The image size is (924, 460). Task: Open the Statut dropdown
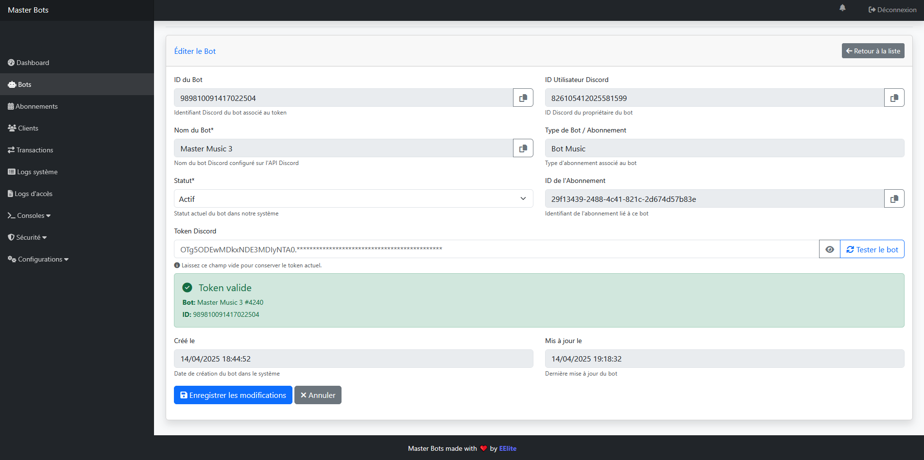tap(353, 198)
